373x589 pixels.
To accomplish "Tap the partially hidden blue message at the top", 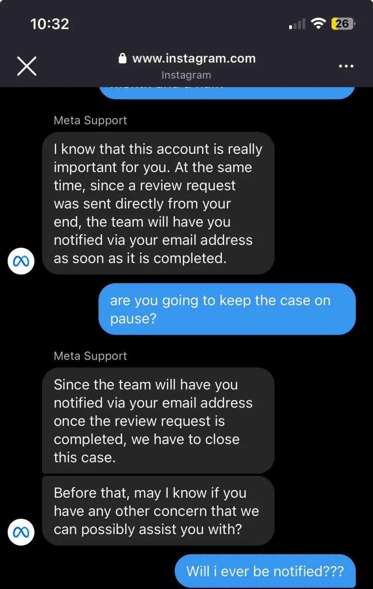I will point(227,92).
